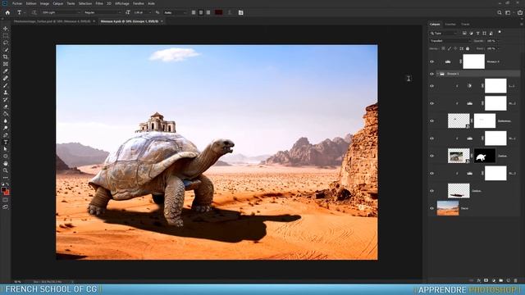Align text left in options bar

pyautogui.click(x=194, y=12)
